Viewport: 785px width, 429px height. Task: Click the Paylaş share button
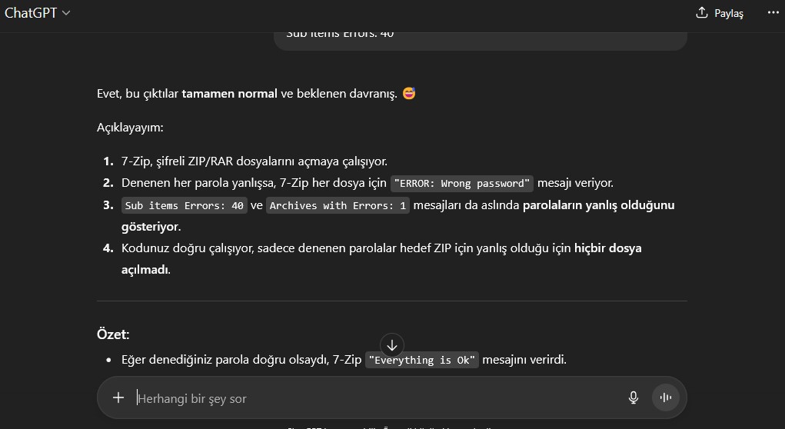[x=720, y=13]
